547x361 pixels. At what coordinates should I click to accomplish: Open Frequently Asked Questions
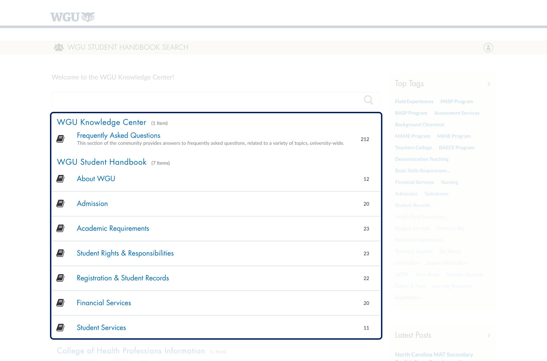(118, 135)
